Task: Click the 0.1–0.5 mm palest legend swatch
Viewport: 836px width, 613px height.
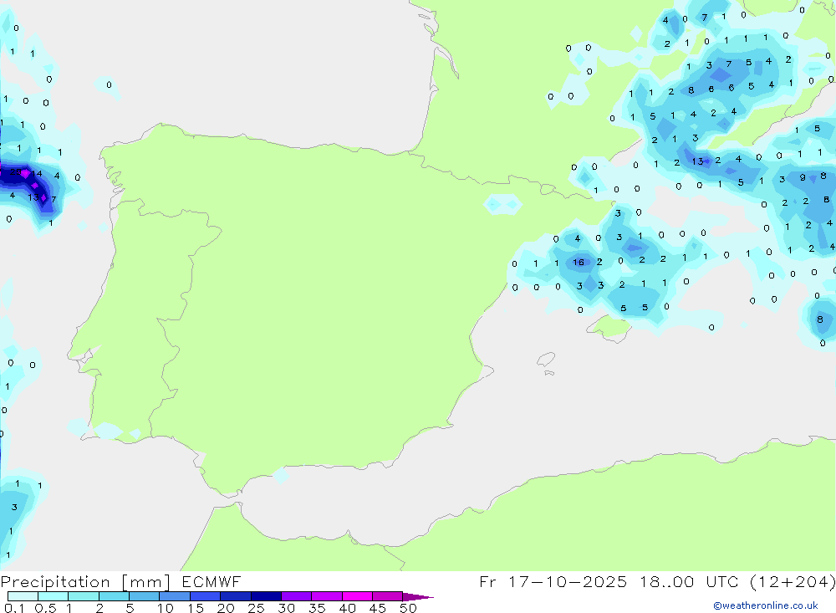Action: pos(23,596)
